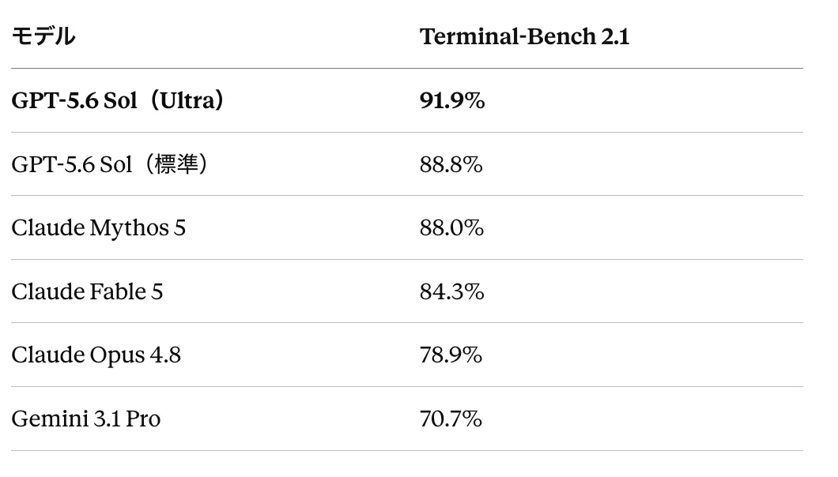Click the word Mythos in third row
This screenshot has height=477, width=838.
click(x=130, y=227)
